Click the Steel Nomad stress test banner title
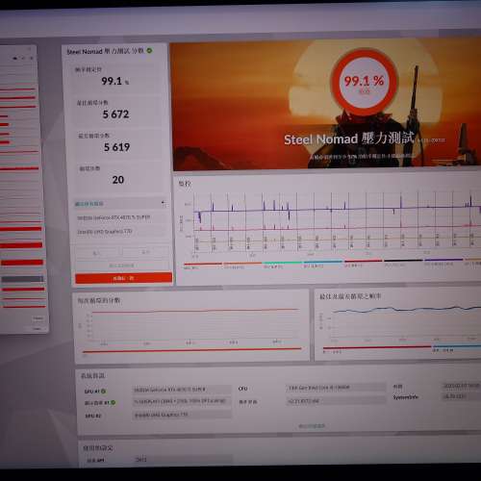 click(349, 139)
